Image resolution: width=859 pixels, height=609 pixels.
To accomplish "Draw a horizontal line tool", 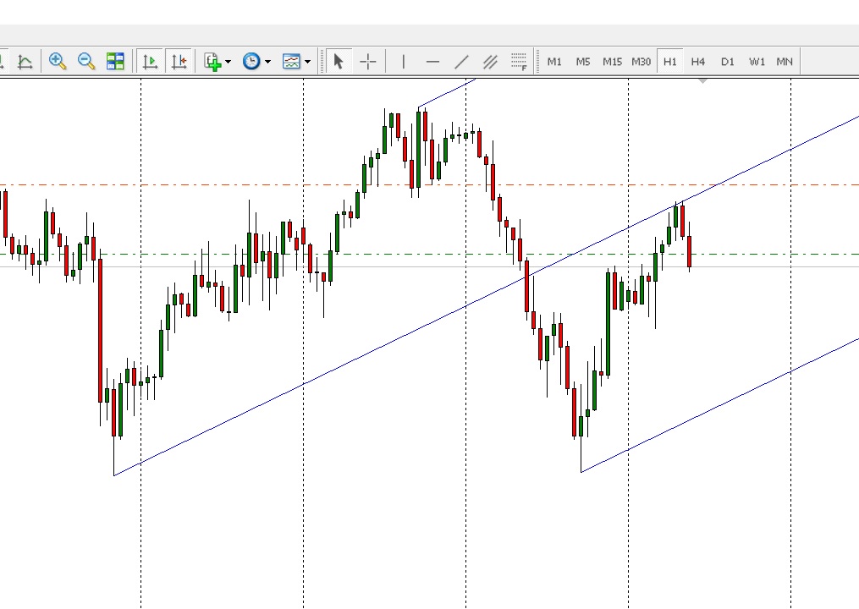I will [432, 62].
